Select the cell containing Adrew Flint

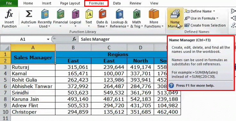[33, 105]
